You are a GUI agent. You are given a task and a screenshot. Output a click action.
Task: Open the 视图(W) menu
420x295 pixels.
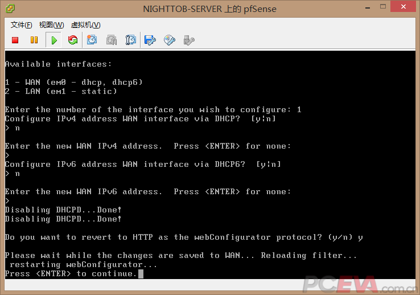coord(51,25)
